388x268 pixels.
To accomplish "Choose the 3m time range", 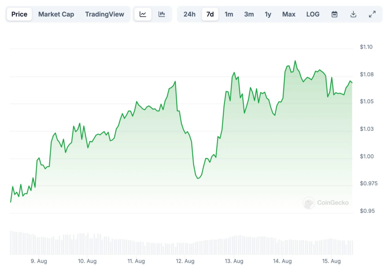I will pyautogui.click(x=249, y=14).
